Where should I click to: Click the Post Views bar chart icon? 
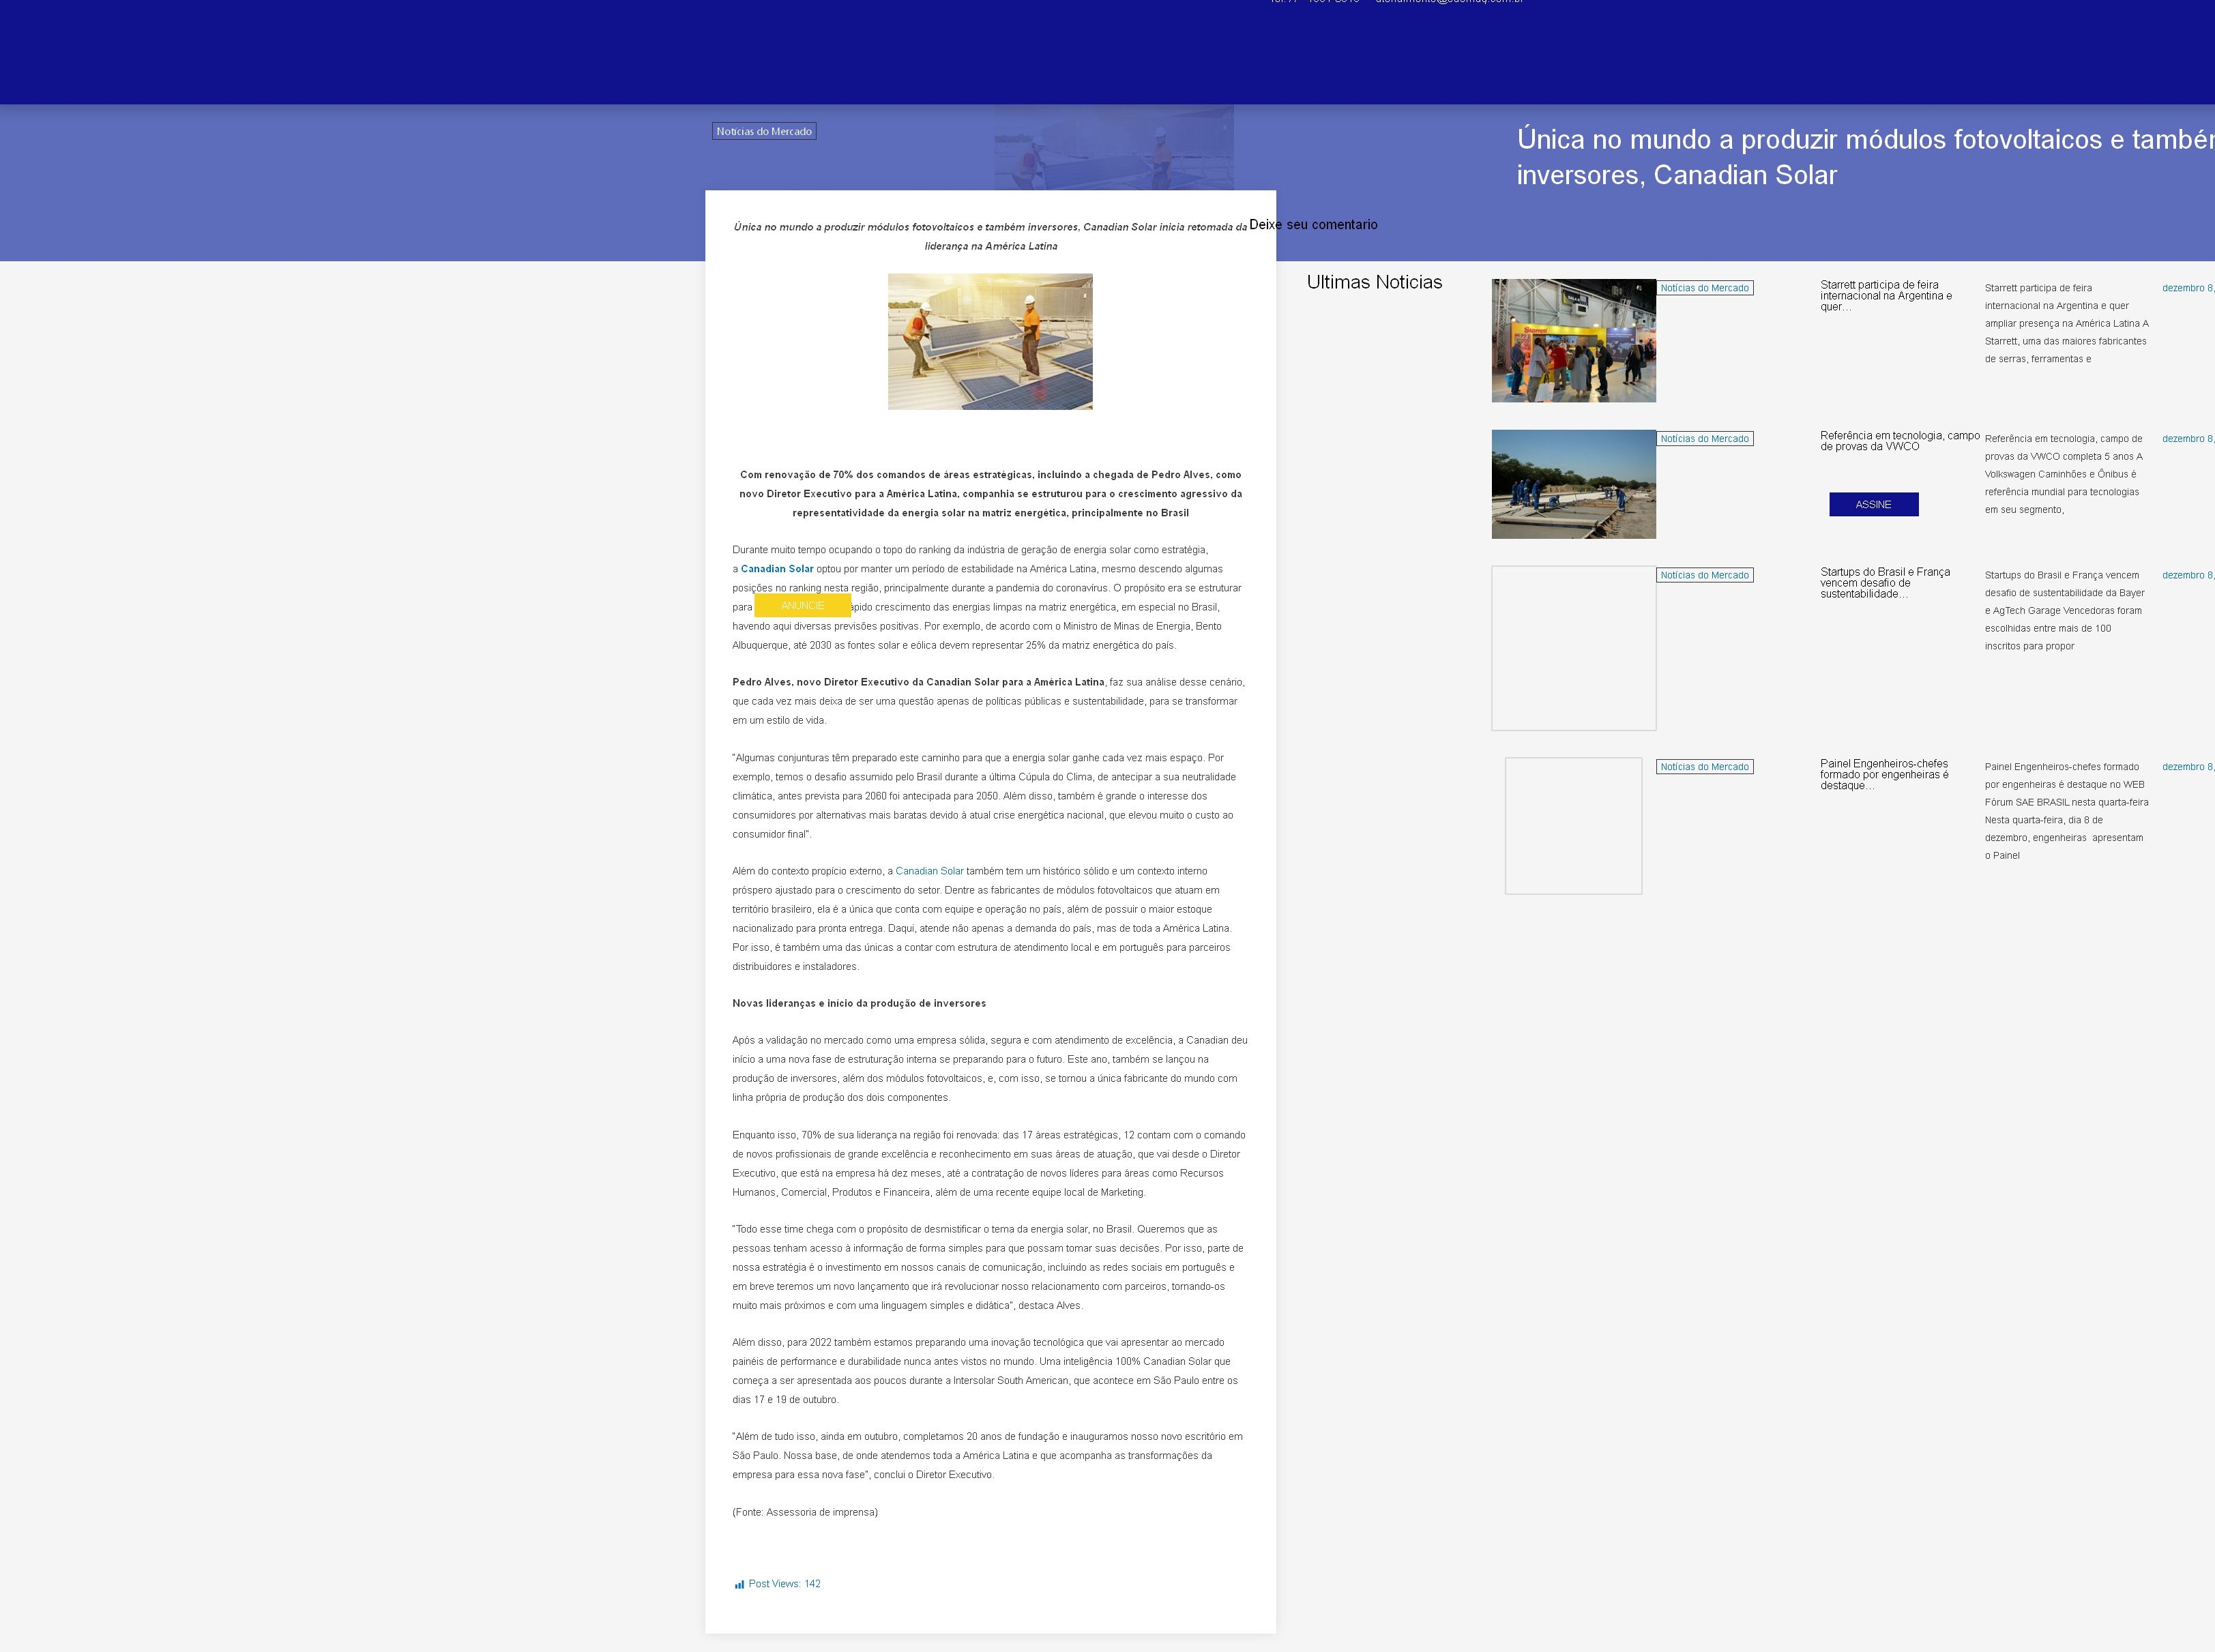tap(739, 1584)
